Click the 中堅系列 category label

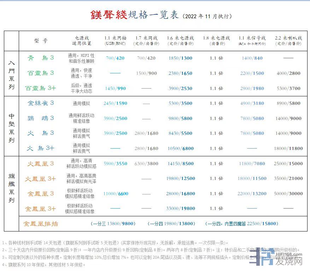[x=11, y=126]
